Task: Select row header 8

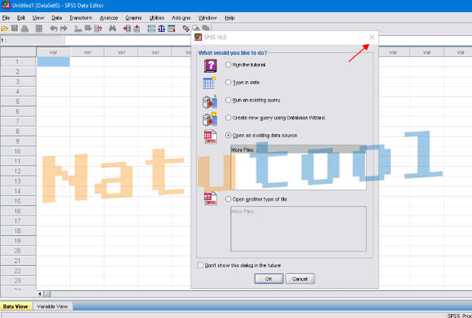Action: point(18,132)
